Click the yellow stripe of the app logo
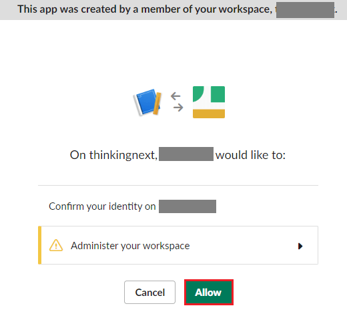Viewport: 347px width, 322px height. tap(209, 114)
